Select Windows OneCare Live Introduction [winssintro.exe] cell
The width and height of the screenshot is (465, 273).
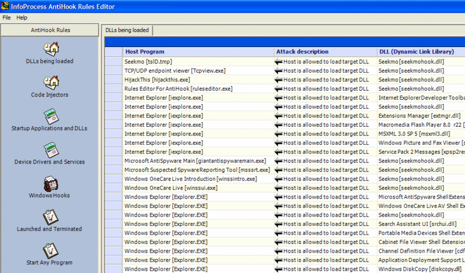click(x=198, y=179)
